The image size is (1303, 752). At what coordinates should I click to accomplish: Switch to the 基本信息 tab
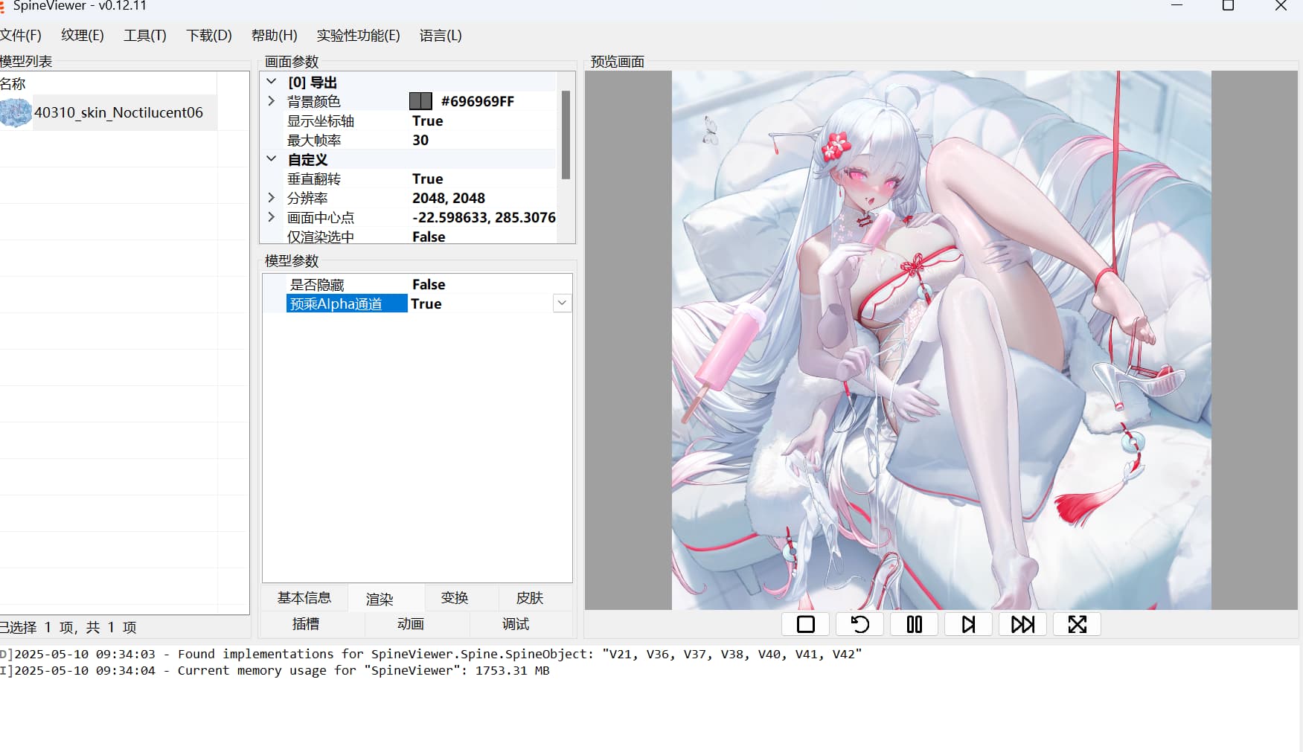(x=304, y=598)
